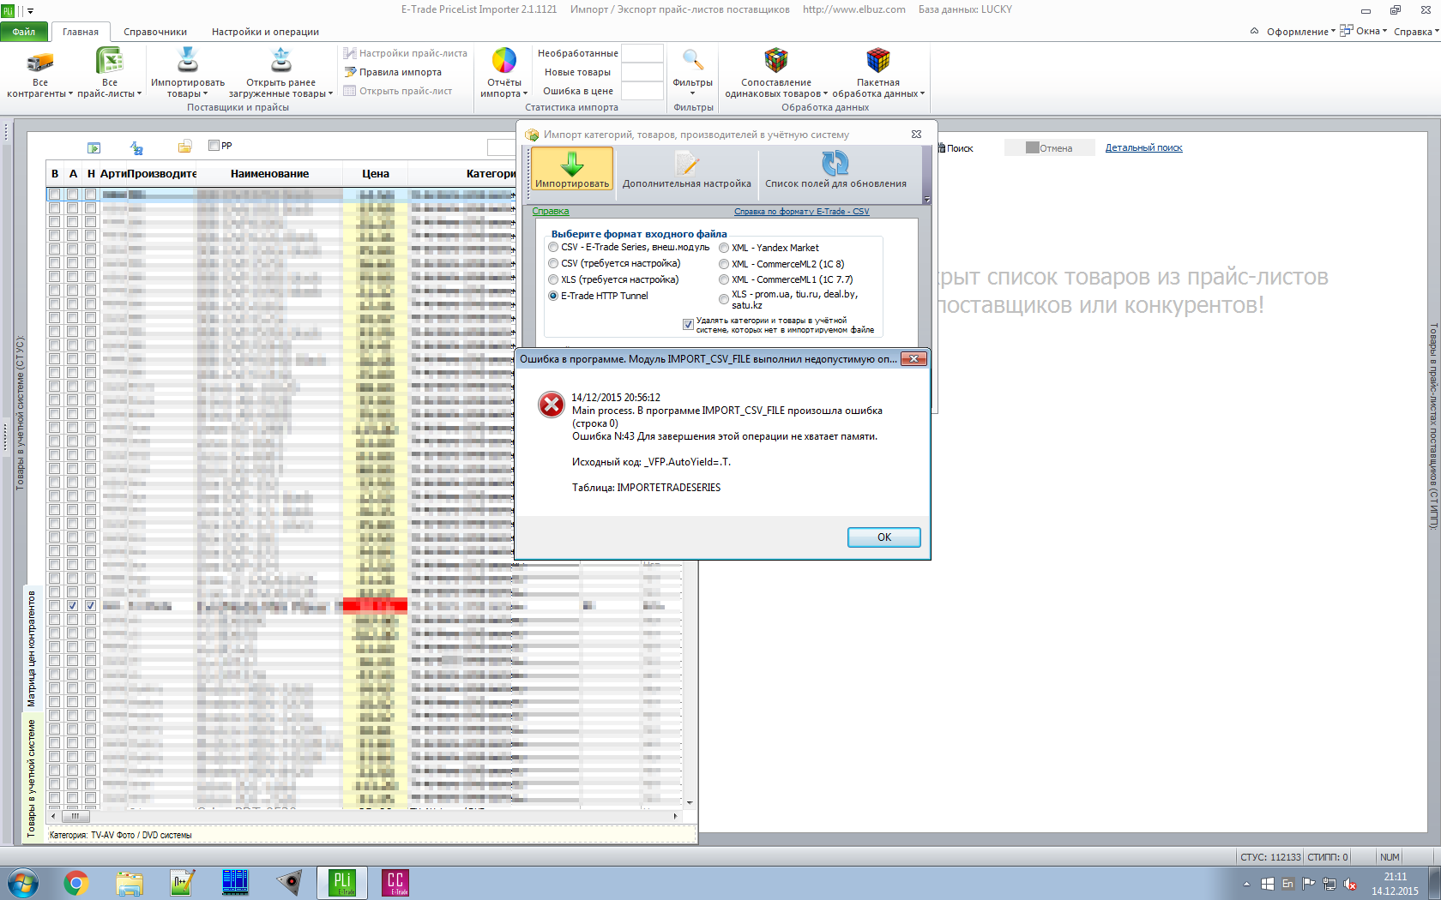Expand Все прайс-листы dropdown arrow
This screenshot has width=1441, height=900.
(139, 94)
